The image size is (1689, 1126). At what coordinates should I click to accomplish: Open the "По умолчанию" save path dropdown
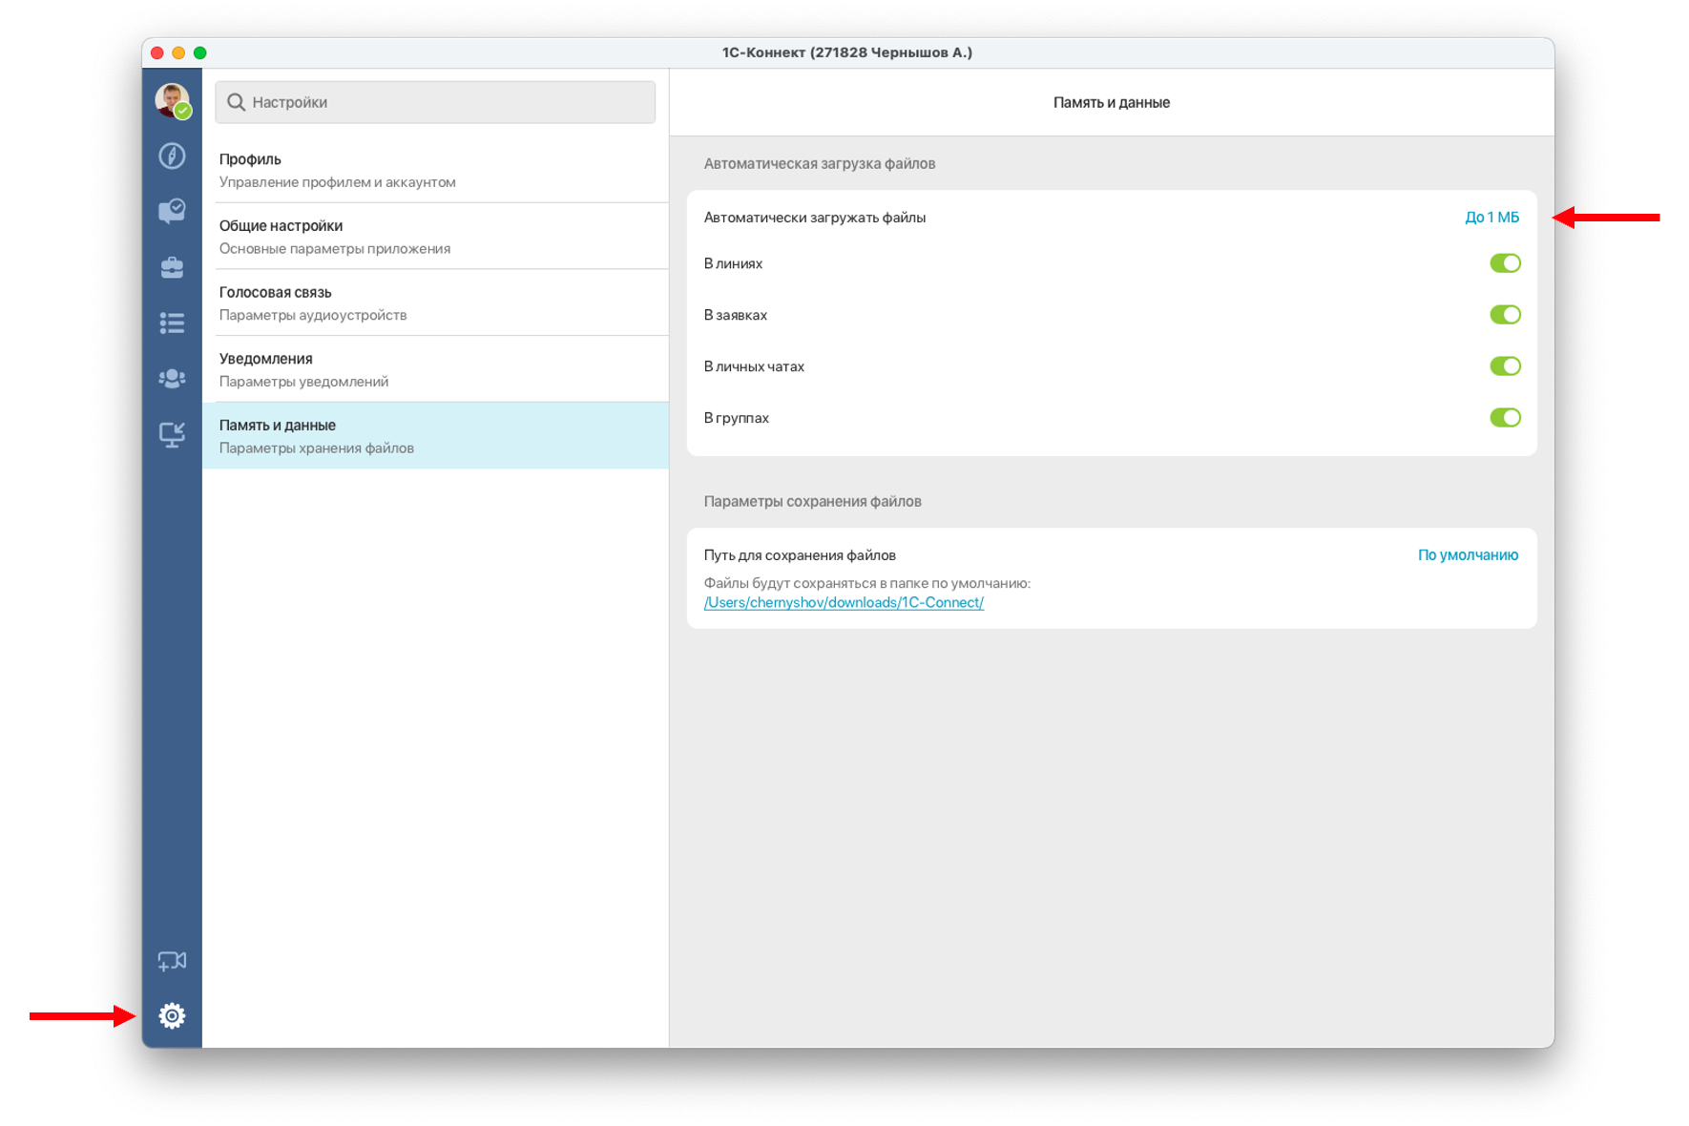(x=1467, y=555)
